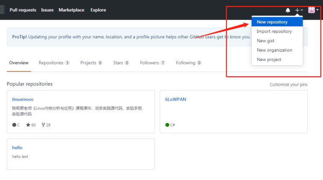Click the fork icon showing 29 on linuxmooc
The width and height of the screenshot is (323, 180).
click(43, 125)
